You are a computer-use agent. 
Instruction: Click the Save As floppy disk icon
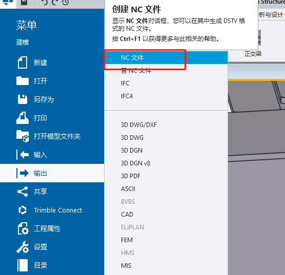point(23,99)
